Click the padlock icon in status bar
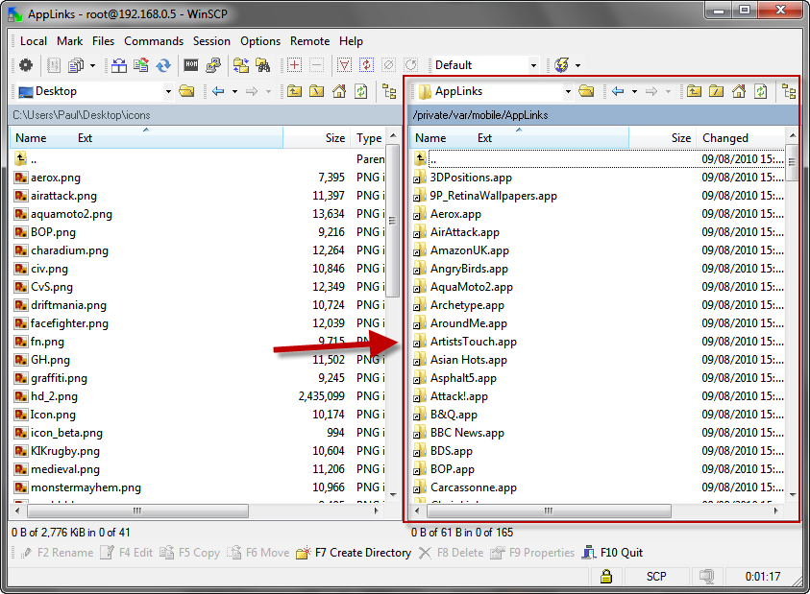The height and width of the screenshot is (594, 810). 606,576
